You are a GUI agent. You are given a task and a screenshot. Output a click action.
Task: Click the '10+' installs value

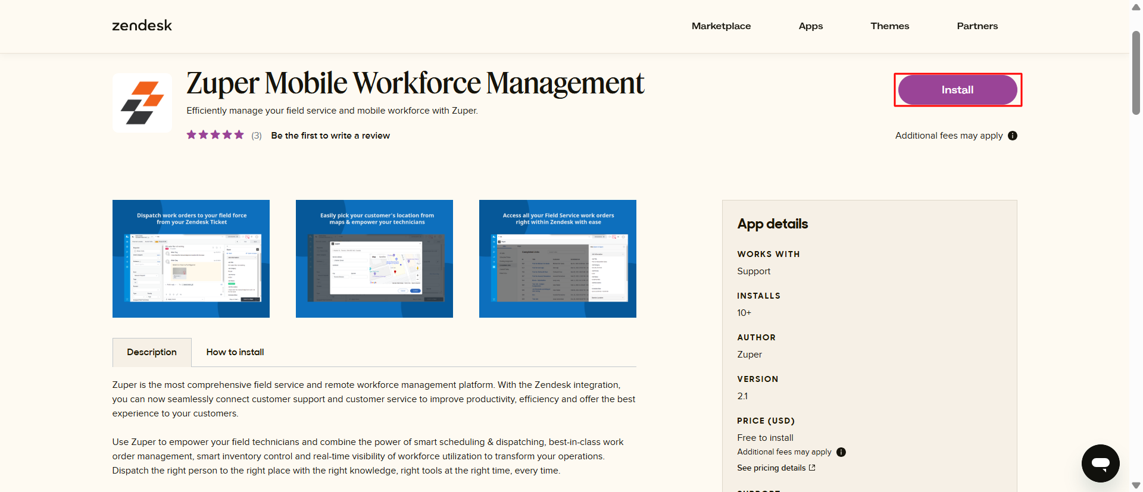(x=744, y=313)
